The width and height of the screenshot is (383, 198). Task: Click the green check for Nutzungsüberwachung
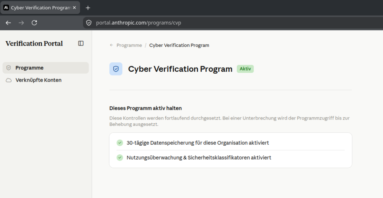tap(120, 158)
